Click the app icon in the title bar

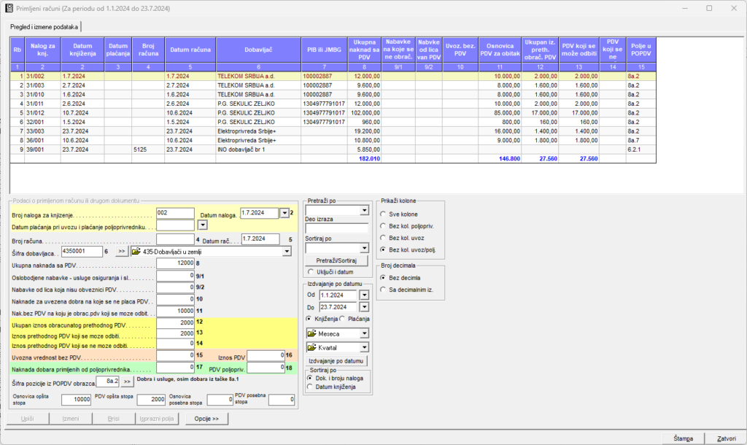click(x=9, y=8)
